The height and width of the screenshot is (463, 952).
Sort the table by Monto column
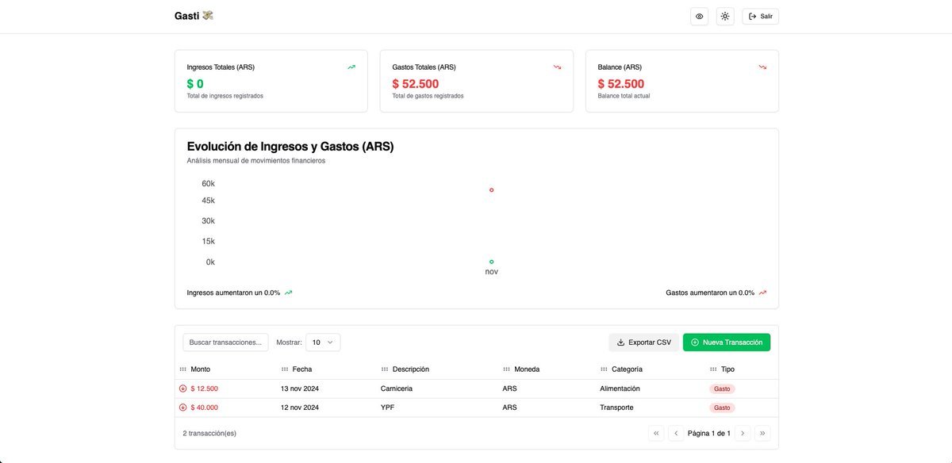tap(200, 369)
